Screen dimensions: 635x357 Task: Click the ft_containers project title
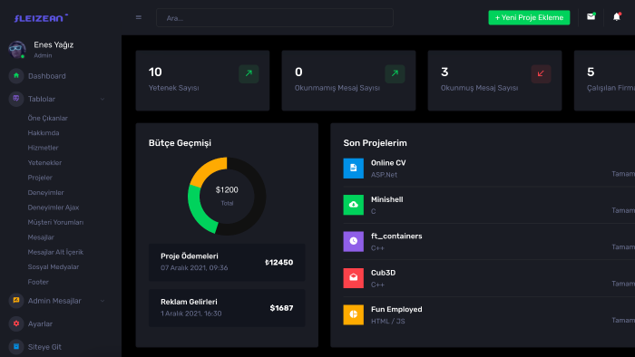coord(396,236)
